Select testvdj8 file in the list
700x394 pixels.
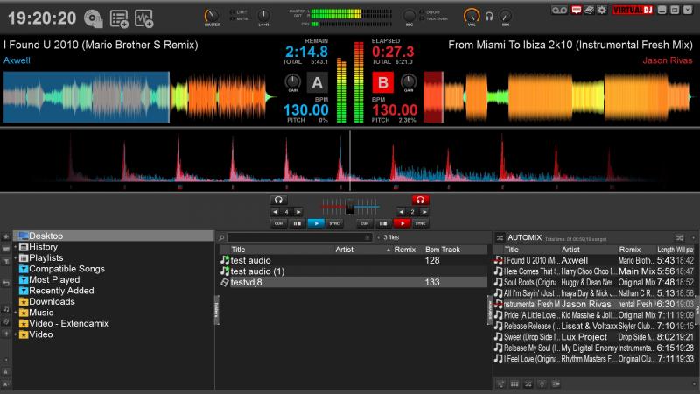tap(246, 282)
